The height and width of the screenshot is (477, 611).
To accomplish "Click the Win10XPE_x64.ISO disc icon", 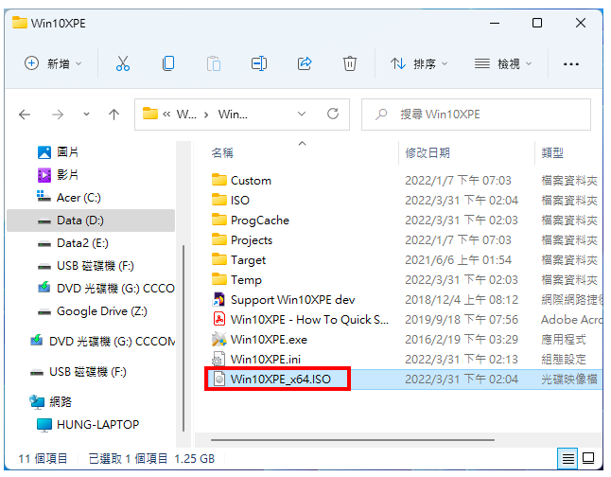I will click(219, 380).
